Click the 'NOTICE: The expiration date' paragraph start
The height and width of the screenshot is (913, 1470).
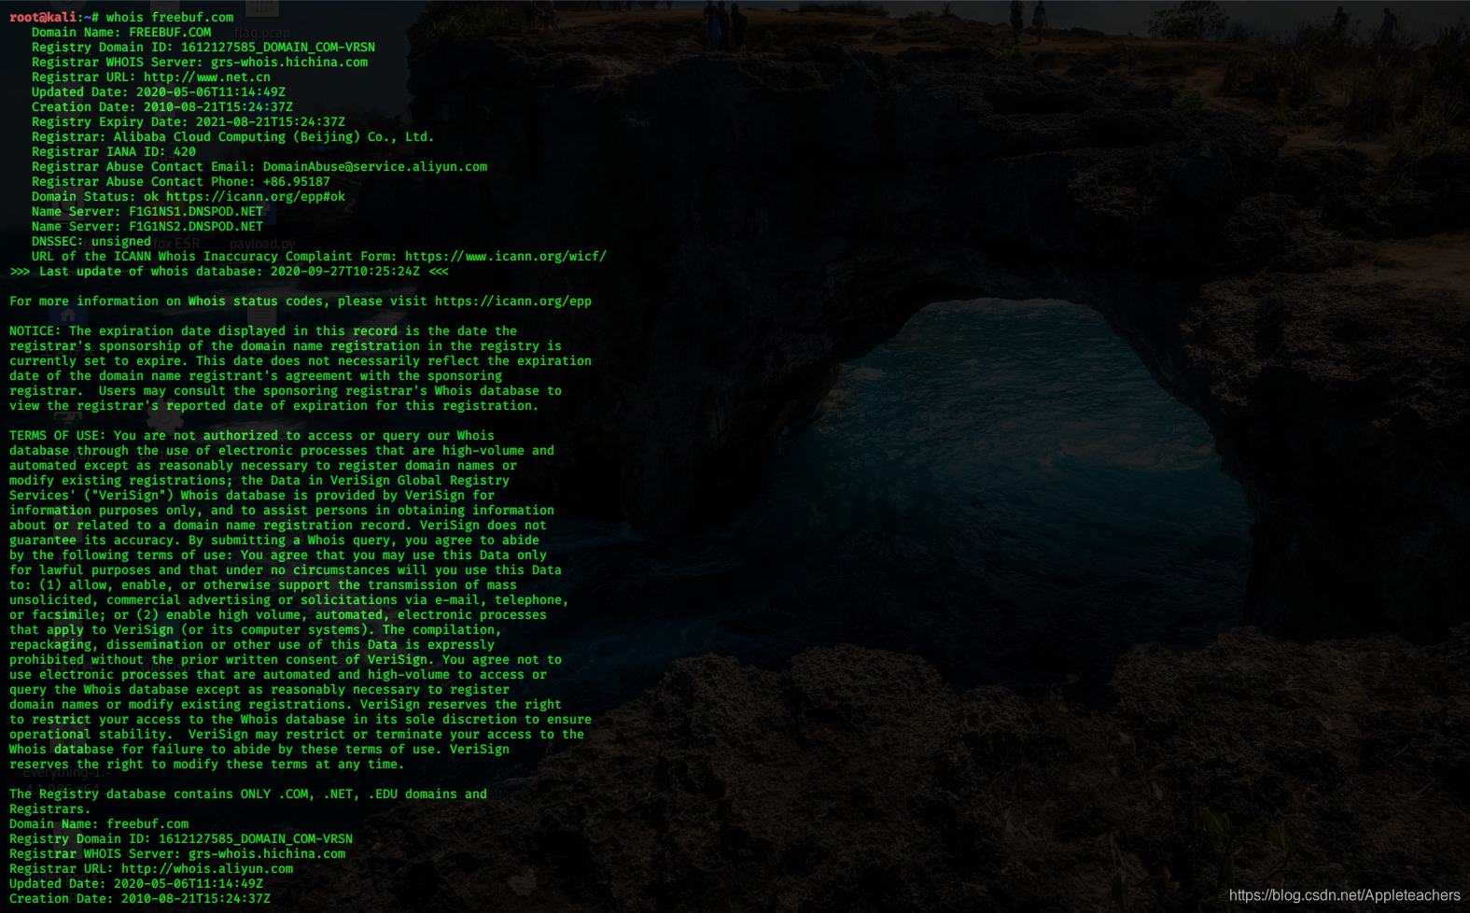(263, 330)
